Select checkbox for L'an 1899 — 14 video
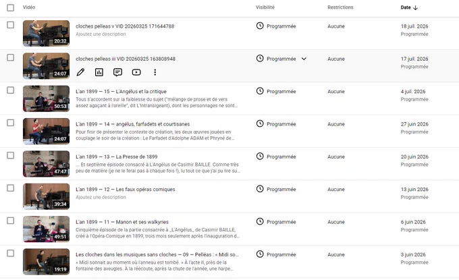The image size is (459, 280). 11,123
